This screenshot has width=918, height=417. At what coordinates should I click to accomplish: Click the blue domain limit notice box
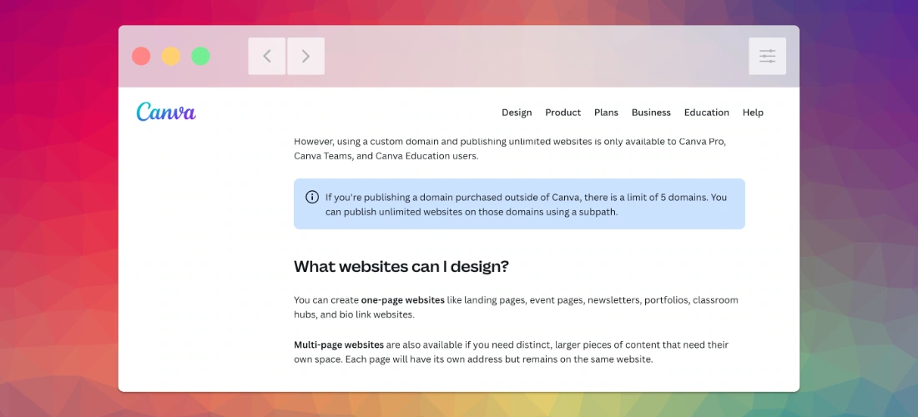519,204
